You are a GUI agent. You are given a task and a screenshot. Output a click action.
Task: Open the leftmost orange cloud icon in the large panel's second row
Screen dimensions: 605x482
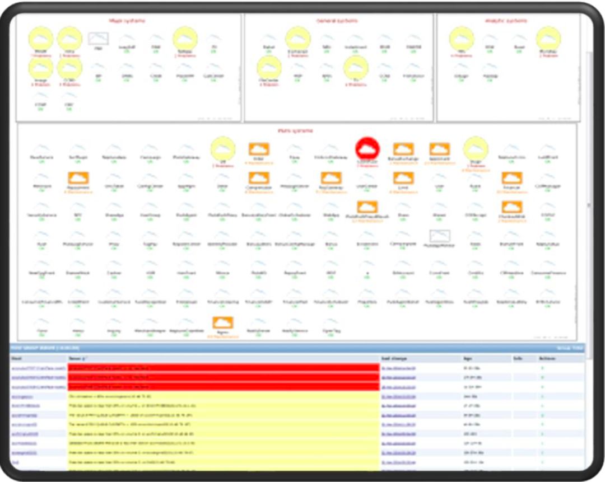78,178
